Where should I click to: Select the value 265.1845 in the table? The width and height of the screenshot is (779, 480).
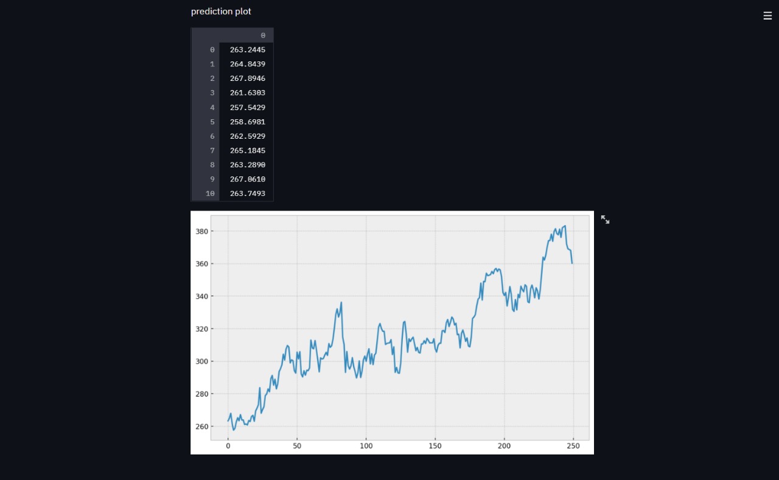[247, 150]
